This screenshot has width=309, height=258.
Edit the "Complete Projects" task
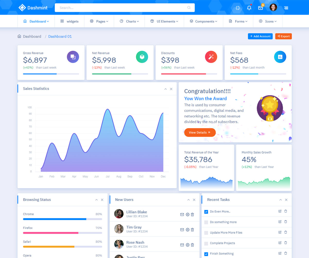point(280,243)
